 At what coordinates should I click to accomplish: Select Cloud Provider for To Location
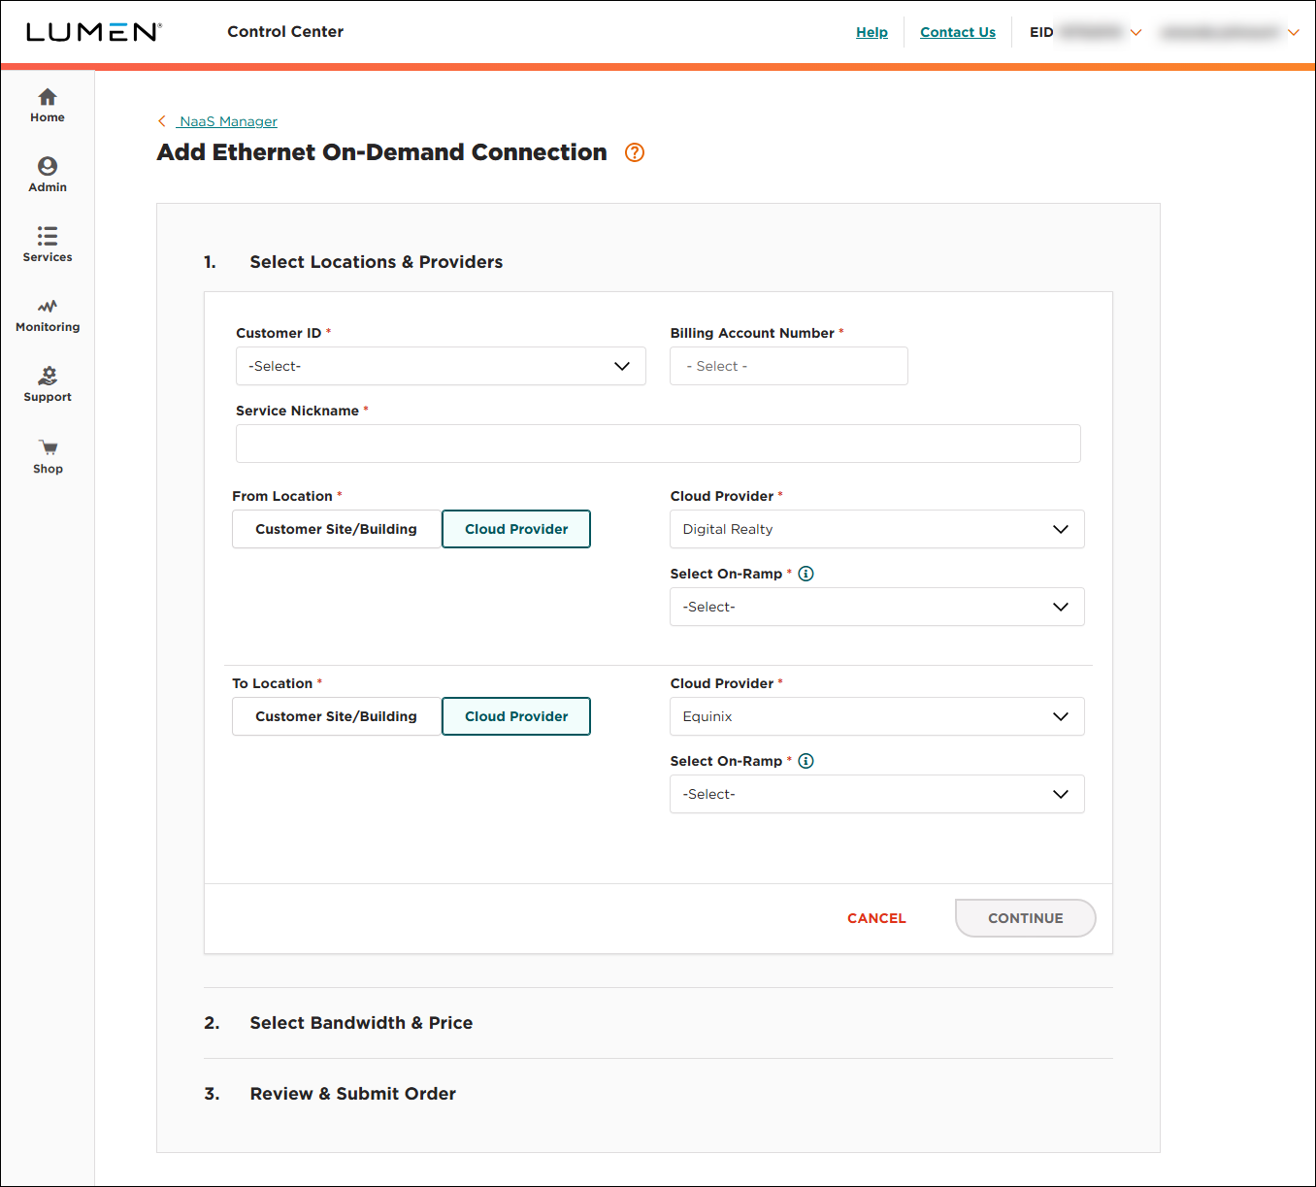[x=516, y=716]
